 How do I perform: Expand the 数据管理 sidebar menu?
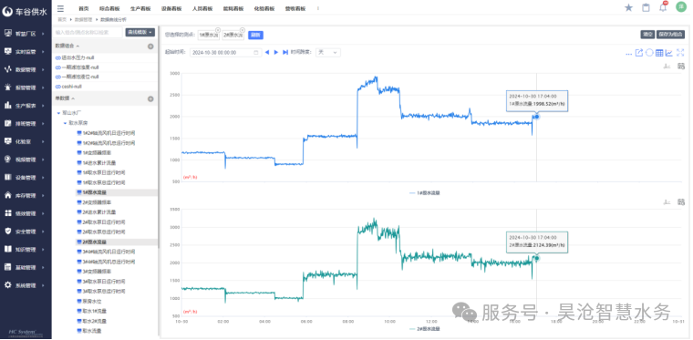pyautogui.click(x=26, y=70)
